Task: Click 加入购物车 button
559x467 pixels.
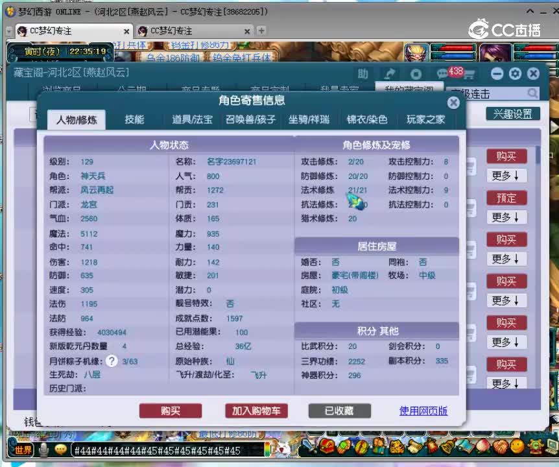Action: click(256, 411)
